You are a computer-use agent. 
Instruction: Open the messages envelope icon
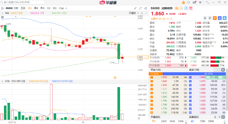[195, 2]
